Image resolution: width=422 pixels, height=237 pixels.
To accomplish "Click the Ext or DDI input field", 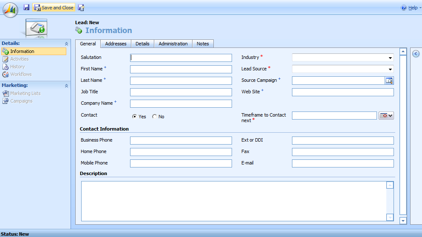I will click(343, 140).
